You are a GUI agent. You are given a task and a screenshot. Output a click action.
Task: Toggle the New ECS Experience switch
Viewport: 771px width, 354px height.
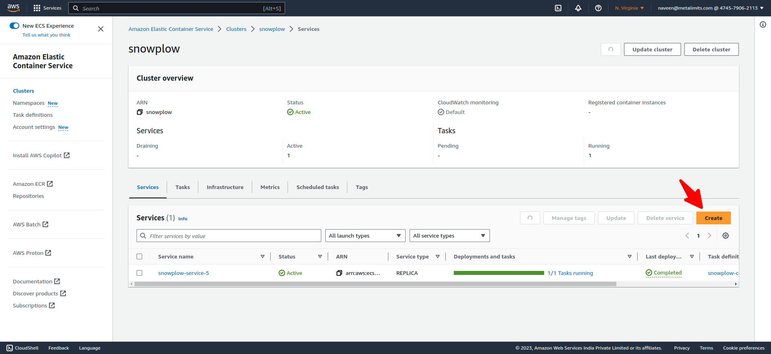pyautogui.click(x=14, y=26)
